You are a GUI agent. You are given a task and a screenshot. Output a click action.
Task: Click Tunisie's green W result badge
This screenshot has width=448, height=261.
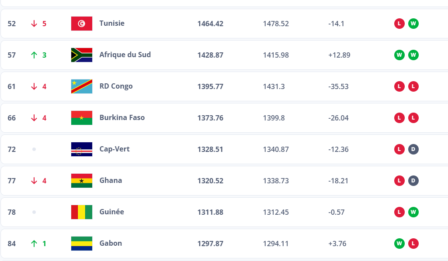tap(413, 24)
